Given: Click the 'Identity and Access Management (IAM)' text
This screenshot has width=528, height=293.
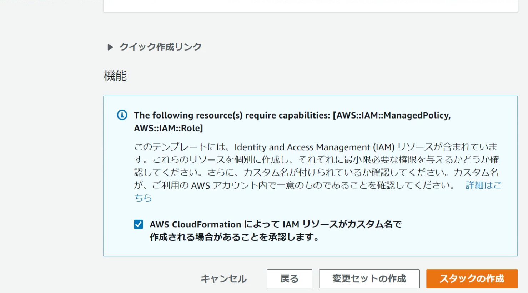Looking at the screenshot, I should [x=314, y=147].
